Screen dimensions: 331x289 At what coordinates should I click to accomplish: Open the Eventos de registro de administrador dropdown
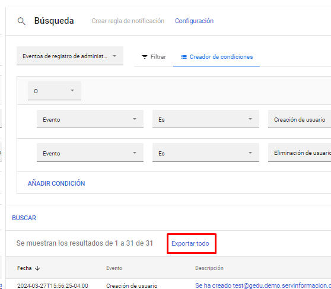(x=70, y=56)
